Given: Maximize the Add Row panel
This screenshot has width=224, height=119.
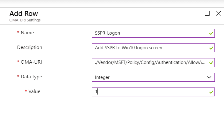Looking at the screenshot, I should pos(207,13).
